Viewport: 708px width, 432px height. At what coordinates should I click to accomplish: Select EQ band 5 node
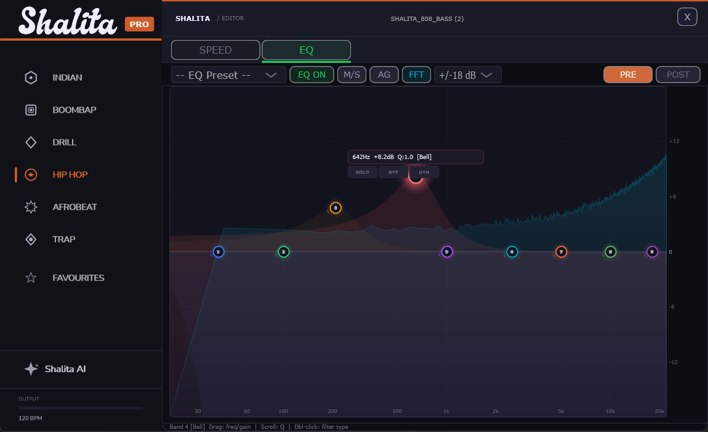[x=446, y=251]
